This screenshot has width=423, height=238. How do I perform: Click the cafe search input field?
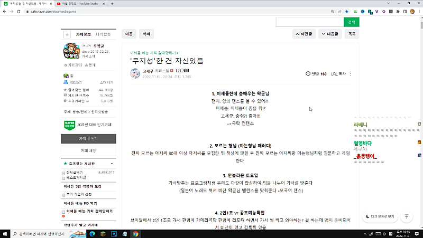pyautogui.click(x=310, y=22)
